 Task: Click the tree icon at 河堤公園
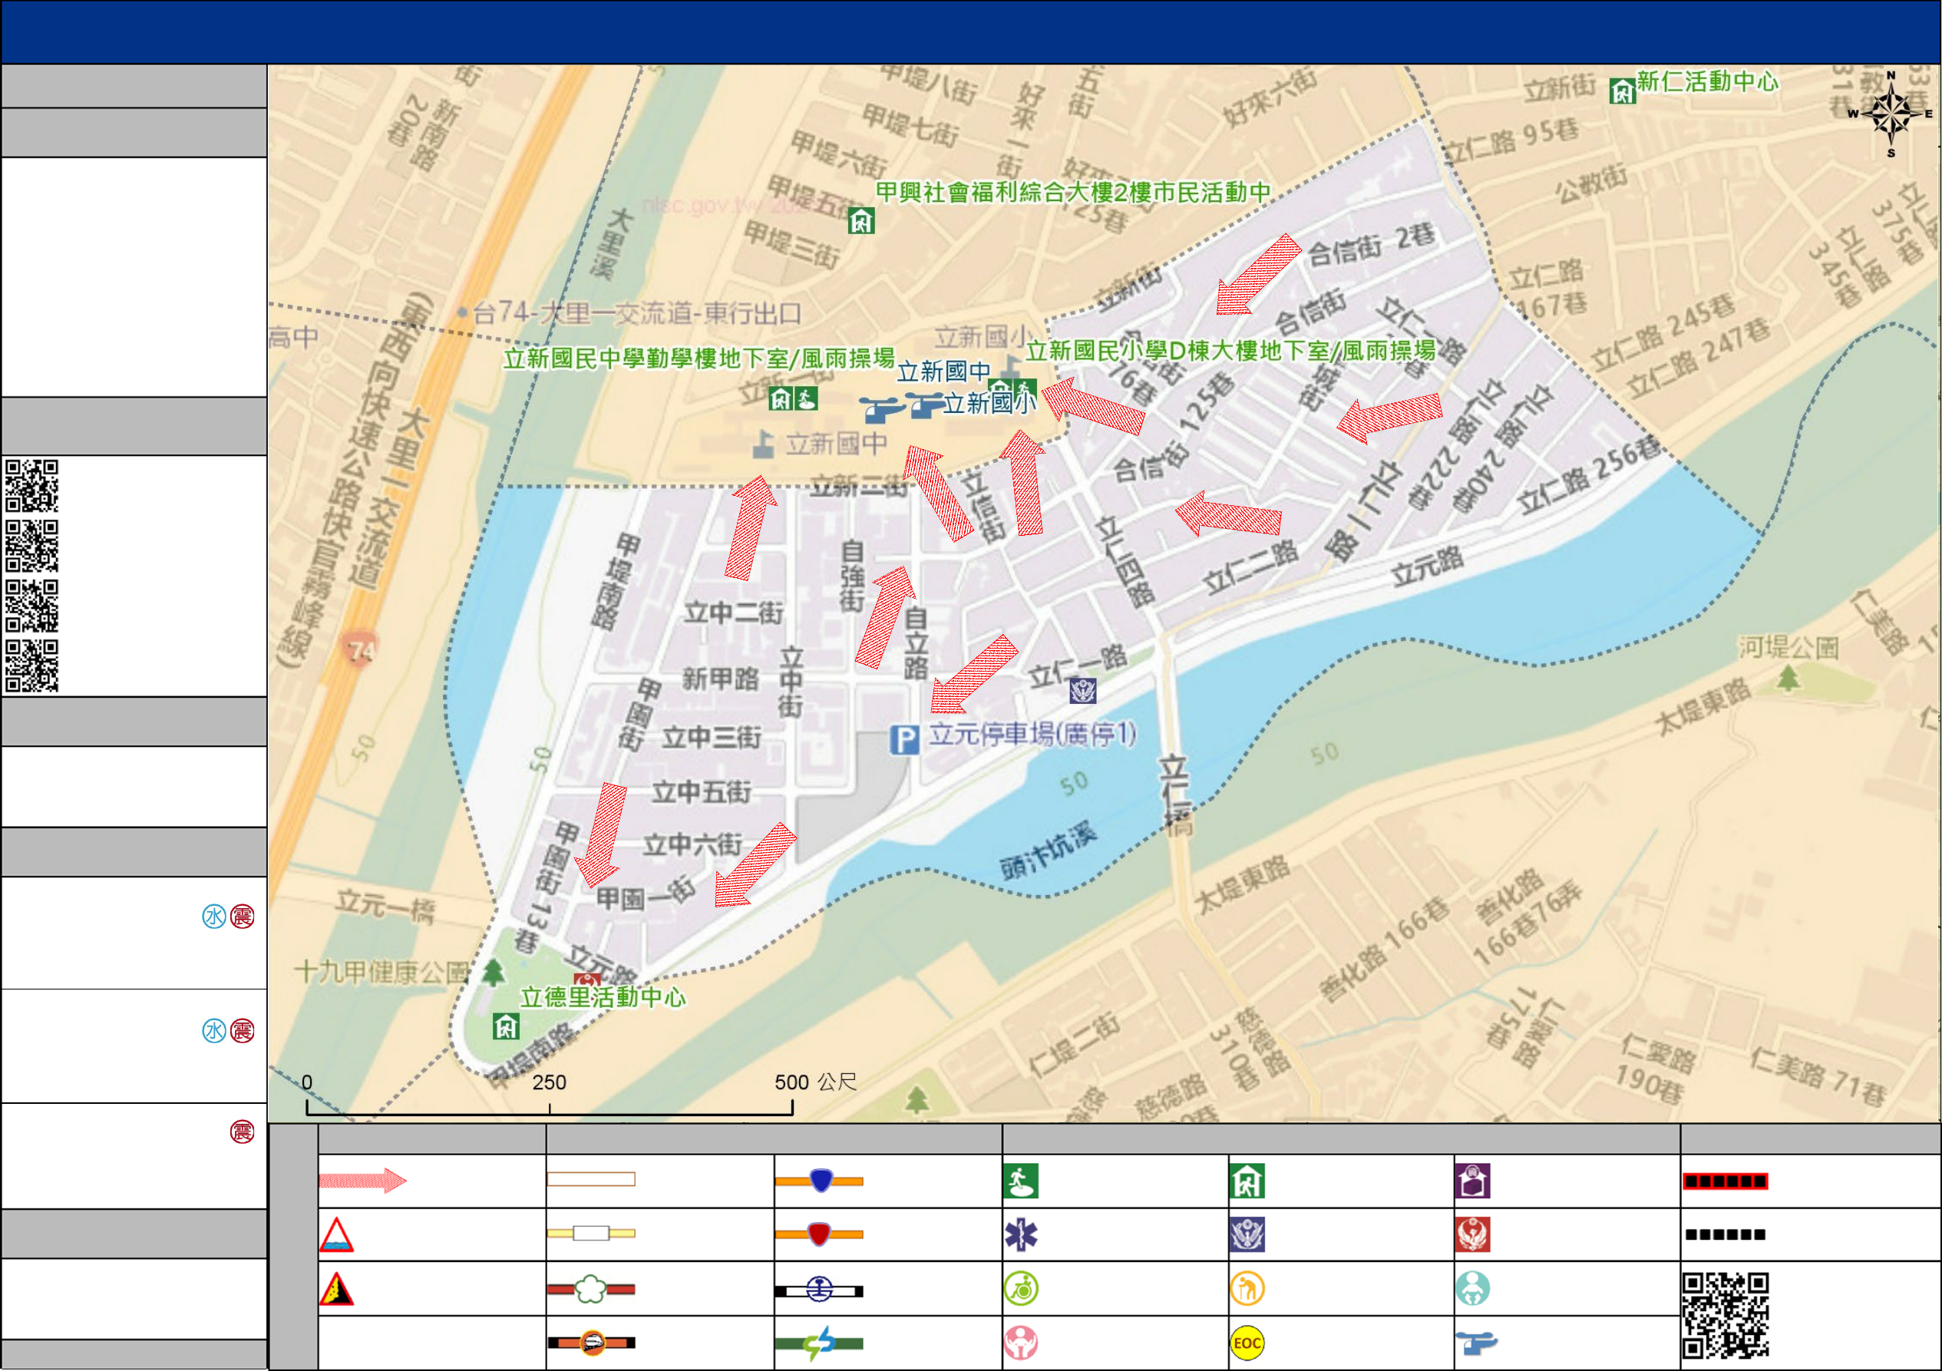coord(1788,679)
